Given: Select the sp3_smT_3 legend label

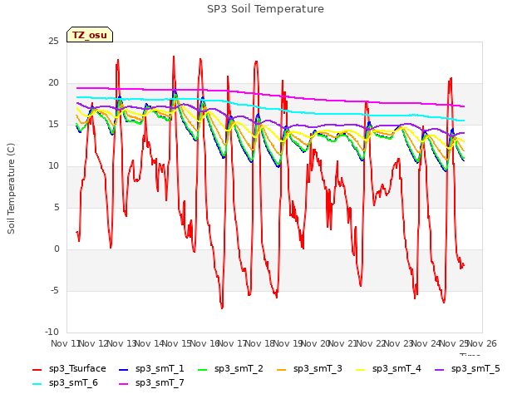Looking at the screenshot, I should click(318, 368).
